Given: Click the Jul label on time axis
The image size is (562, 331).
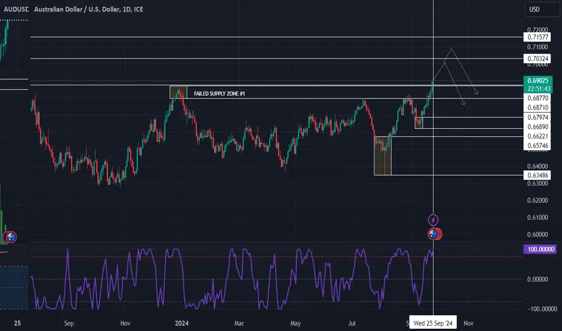Looking at the screenshot, I should (x=352, y=323).
